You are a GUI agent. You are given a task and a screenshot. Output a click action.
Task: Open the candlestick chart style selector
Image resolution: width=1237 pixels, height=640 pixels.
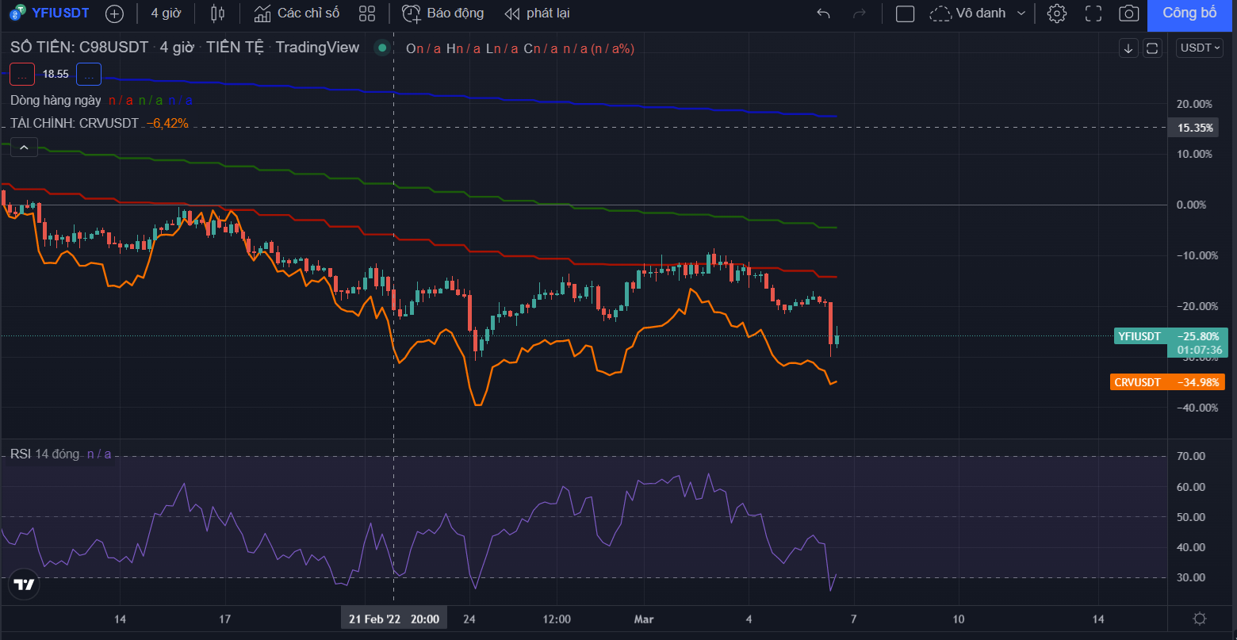(218, 13)
